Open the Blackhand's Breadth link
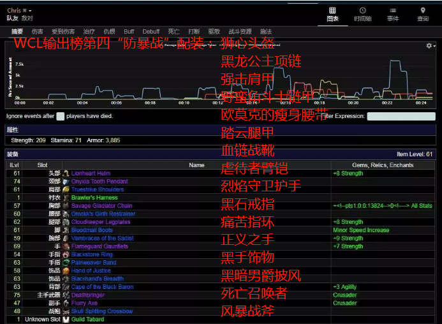Screen dimensions: 442x324 (98, 279)
